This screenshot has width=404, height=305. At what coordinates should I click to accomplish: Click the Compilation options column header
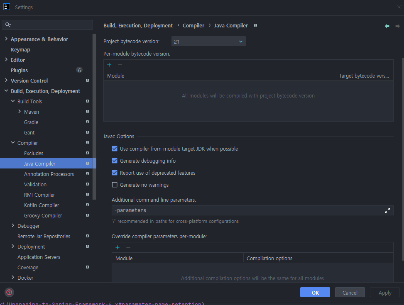tap(318, 258)
